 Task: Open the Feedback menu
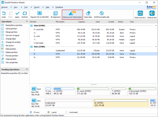(59, 7)
